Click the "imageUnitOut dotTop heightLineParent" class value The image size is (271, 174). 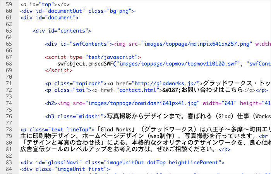coord(163,163)
